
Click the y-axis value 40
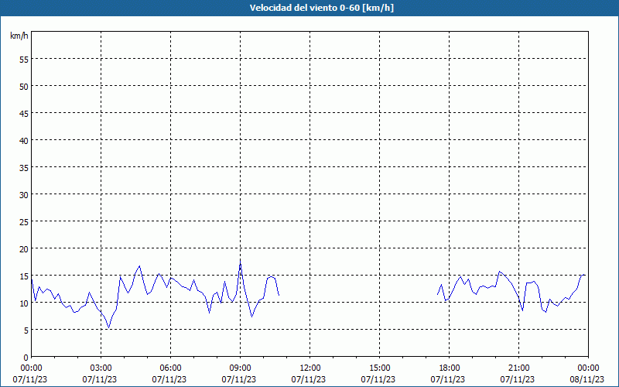pos(24,141)
